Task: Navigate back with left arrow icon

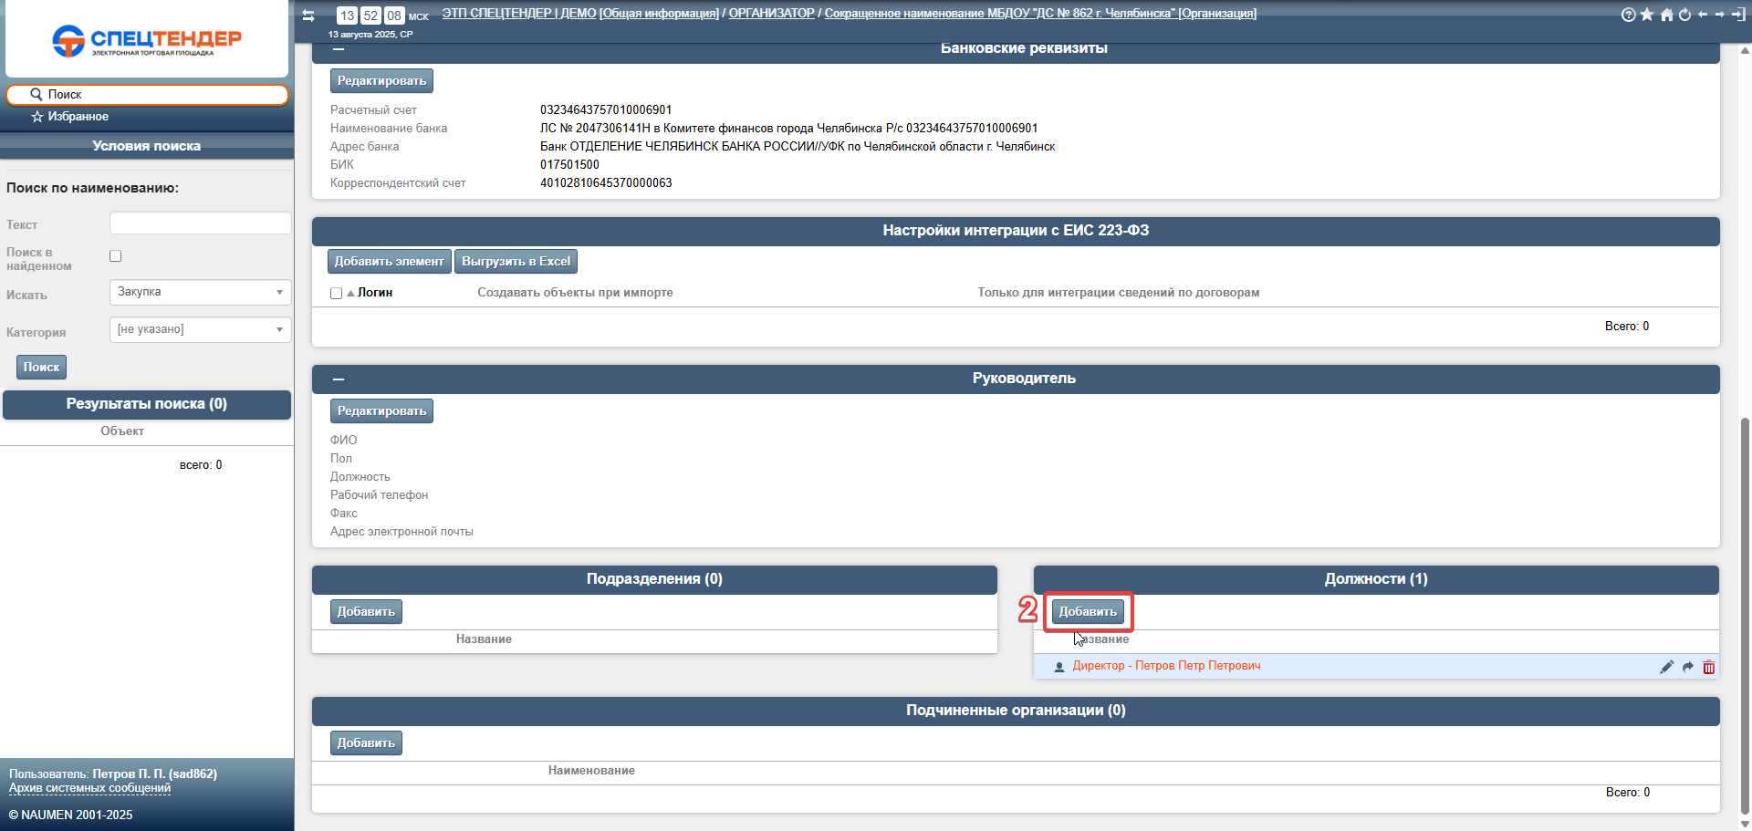Action: 1703,15
